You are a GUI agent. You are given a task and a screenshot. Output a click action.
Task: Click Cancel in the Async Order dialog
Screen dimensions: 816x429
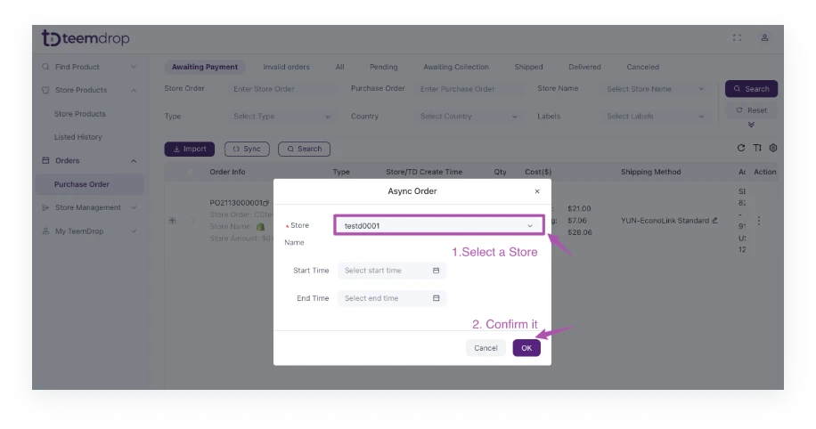pyautogui.click(x=486, y=348)
